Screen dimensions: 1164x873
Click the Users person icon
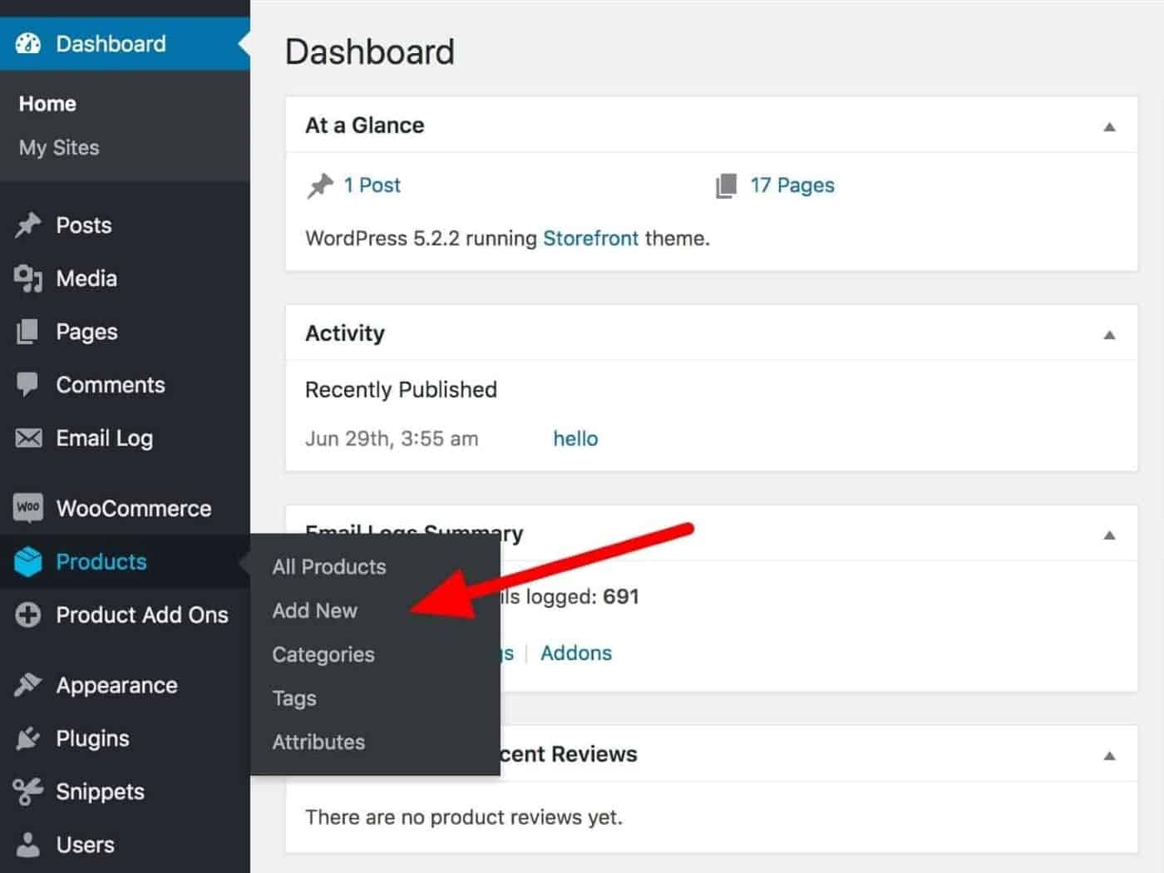(x=27, y=845)
